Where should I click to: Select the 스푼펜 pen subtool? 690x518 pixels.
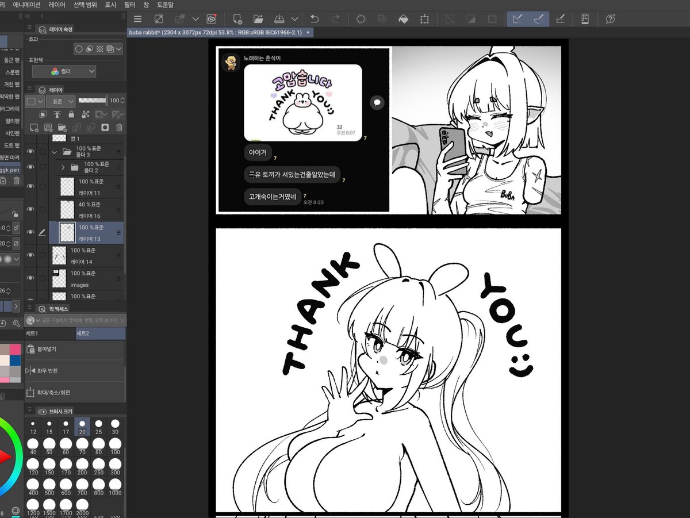click(12, 72)
